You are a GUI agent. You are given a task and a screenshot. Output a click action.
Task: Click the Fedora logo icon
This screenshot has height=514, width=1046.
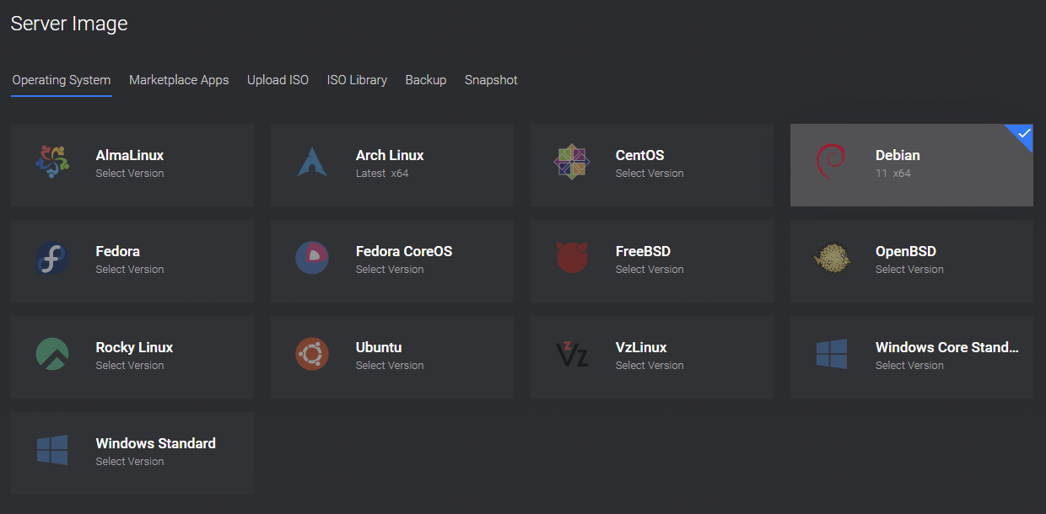52,258
